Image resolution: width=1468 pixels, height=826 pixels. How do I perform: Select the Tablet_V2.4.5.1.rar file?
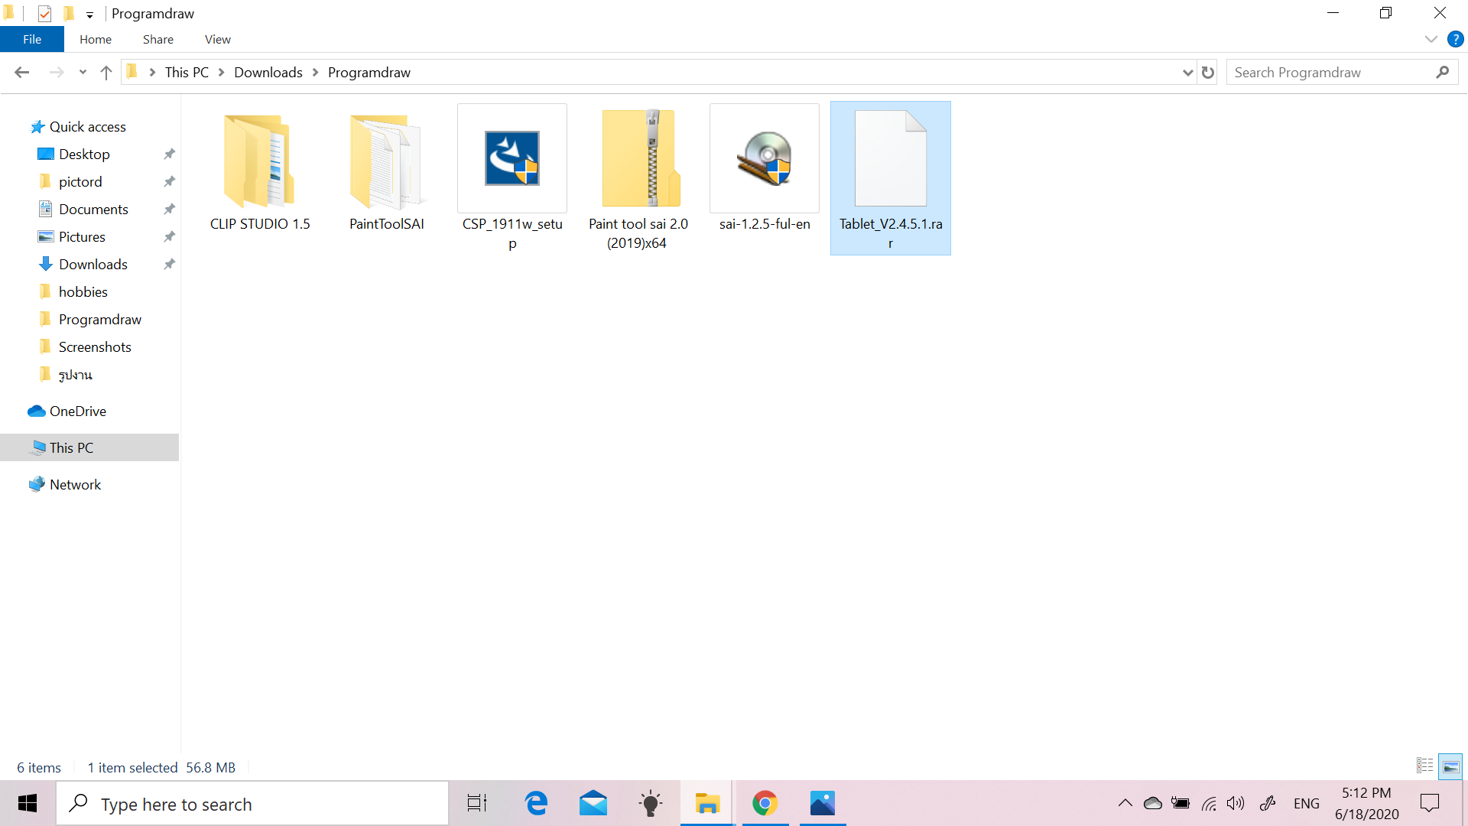[x=891, y=177]
